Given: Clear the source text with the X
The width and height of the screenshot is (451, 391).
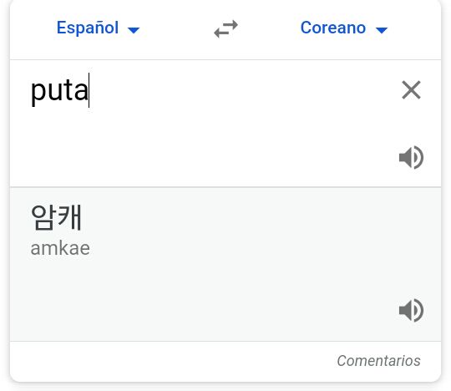Looking at the screenshot, I should pos(411,90).
